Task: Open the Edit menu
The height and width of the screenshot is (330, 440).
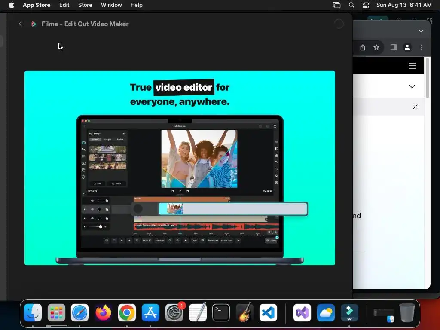Action: point(64,5)
